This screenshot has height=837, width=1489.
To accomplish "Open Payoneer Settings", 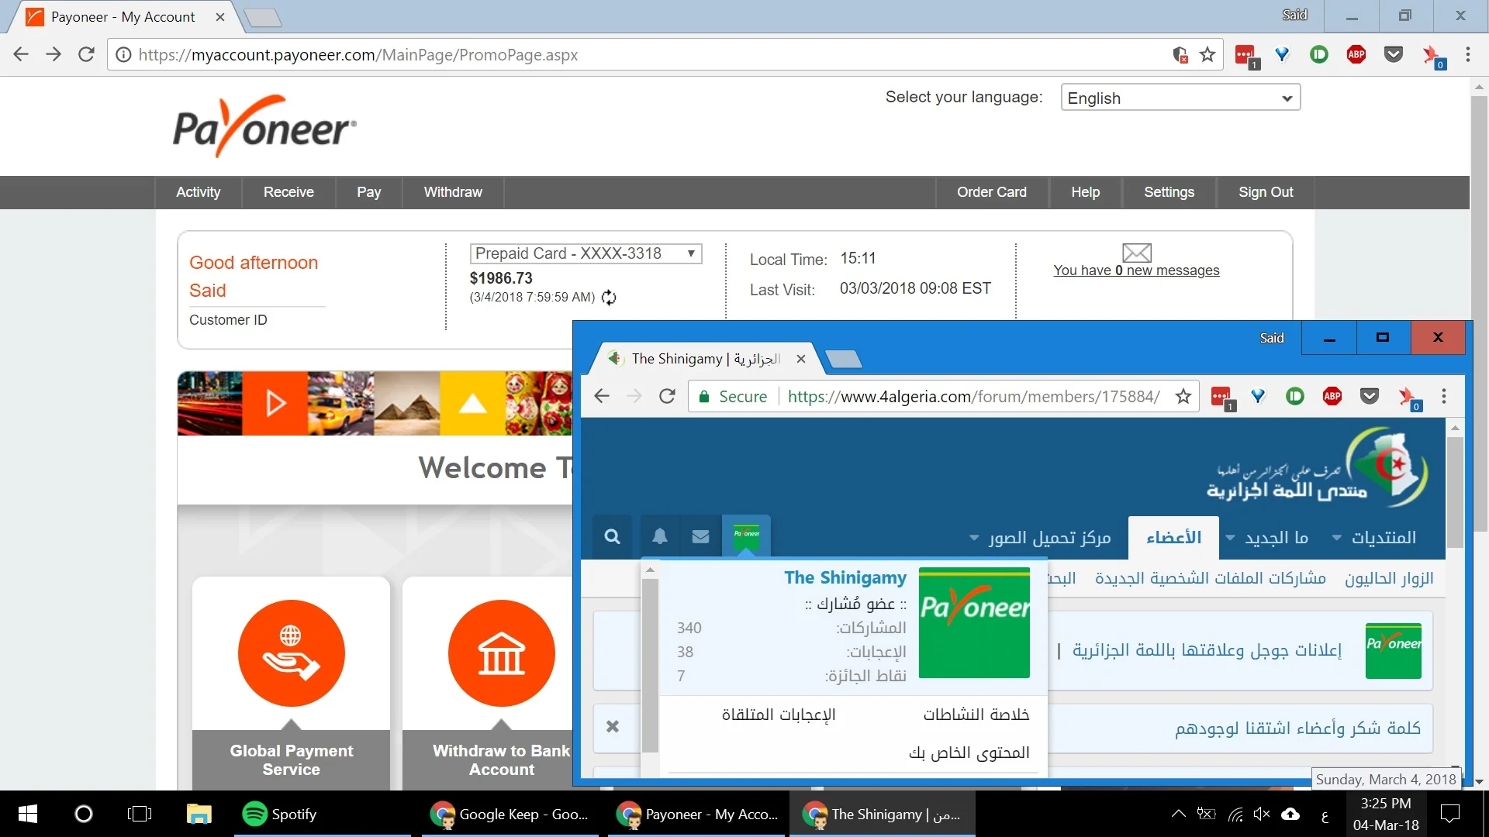I will (1169, 192).
